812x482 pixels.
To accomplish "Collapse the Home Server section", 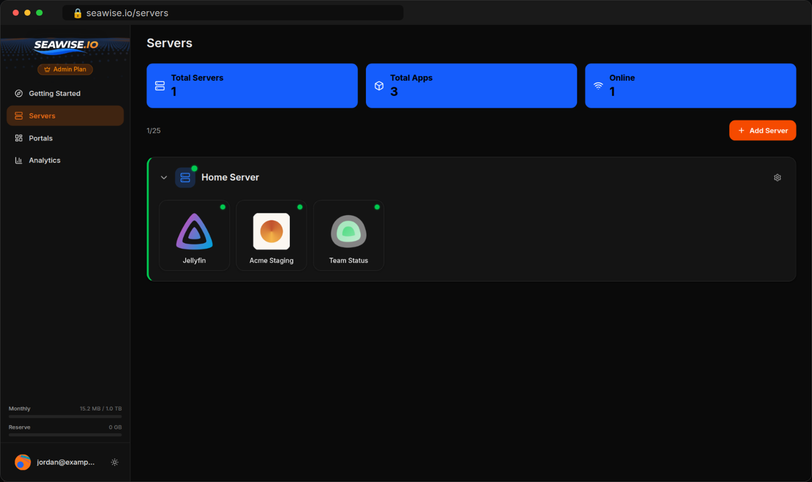I will tap(164, 177).
